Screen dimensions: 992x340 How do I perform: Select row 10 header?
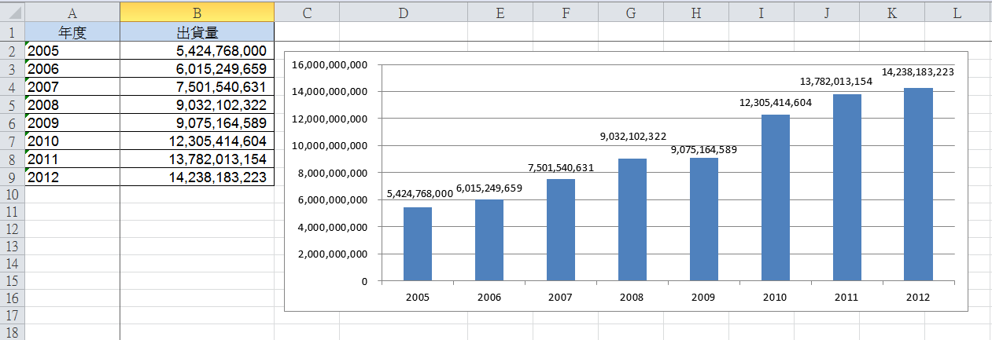pos(13,195)
